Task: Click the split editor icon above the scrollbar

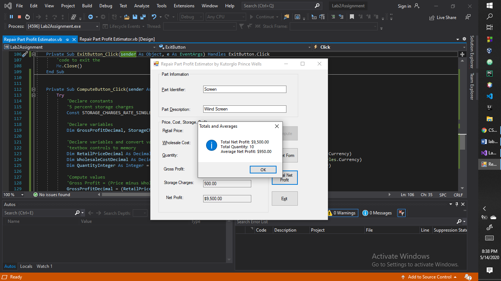Action: tap(462, 54)
